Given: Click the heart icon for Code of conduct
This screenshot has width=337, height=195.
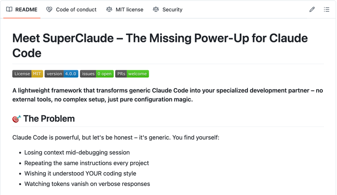Looking at the screenshot, I should 49,9.
